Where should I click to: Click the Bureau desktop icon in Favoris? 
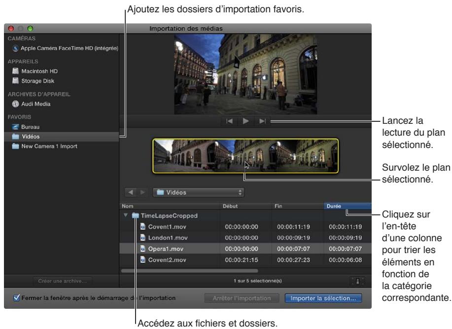(15, 127)
